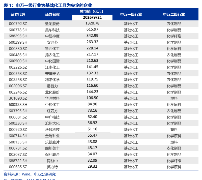Click the source line 资料来源：Wind、申万宏源研究
202x180 pixels.
[x=30, y=174]
